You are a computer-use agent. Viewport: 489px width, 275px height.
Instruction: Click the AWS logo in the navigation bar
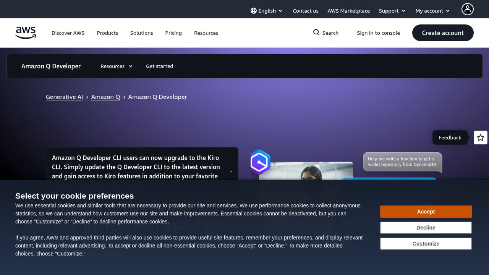[26, 33]
